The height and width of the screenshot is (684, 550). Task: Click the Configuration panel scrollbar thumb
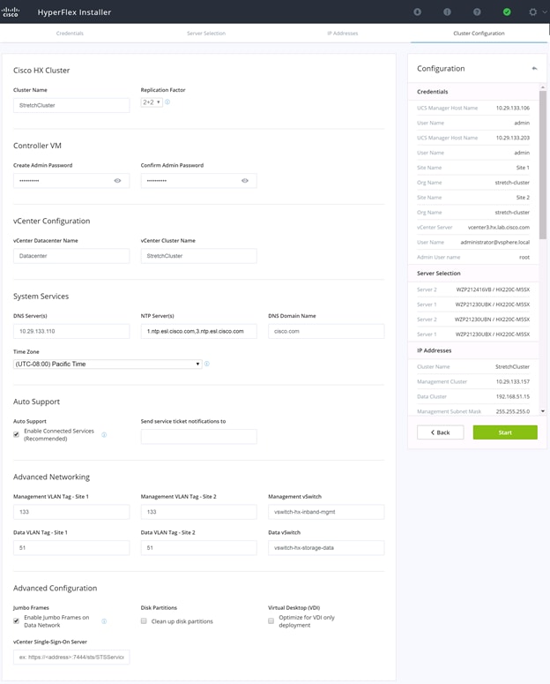pos(543,164)
